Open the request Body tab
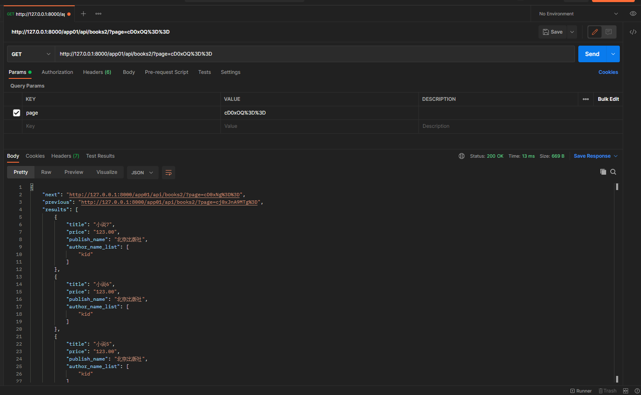This screenshot has height=395, width=641. [x=129, y=72]
